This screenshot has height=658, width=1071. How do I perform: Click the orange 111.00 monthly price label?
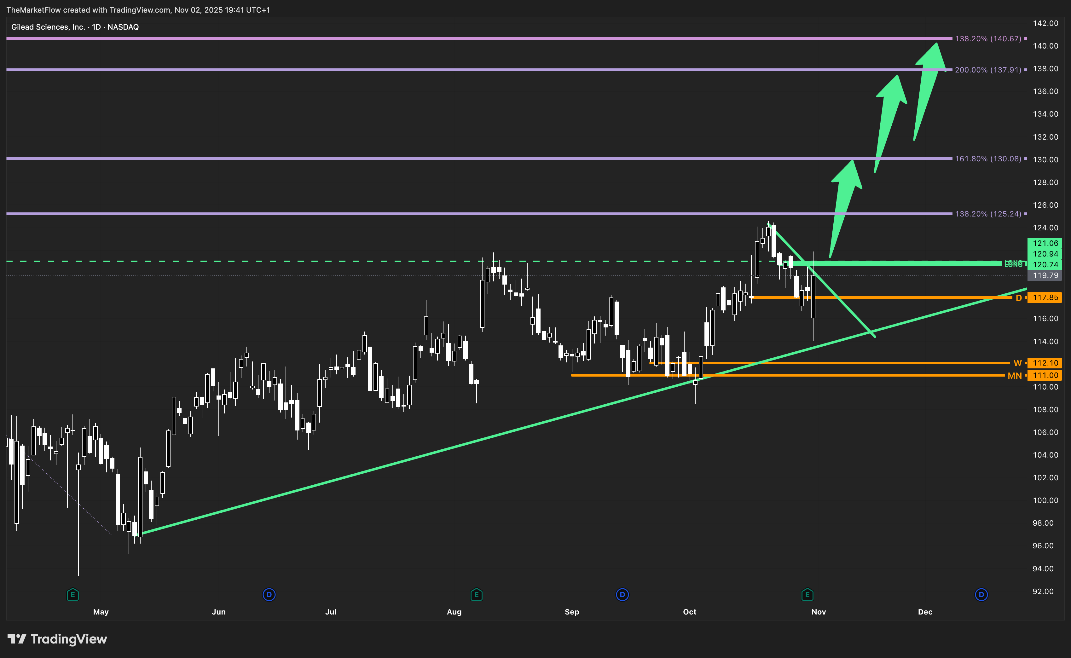point(1045,375)
